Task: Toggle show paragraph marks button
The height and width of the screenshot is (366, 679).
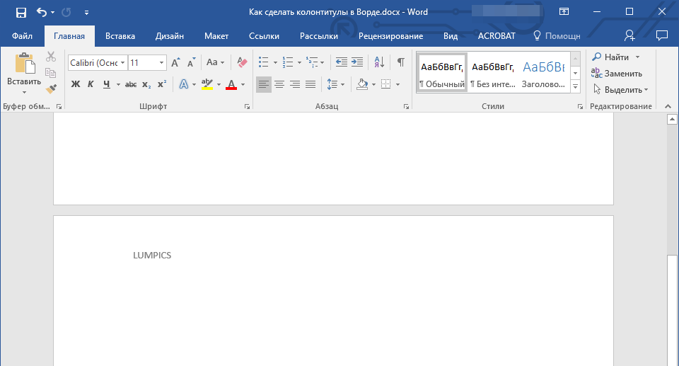Action: click(x=401, y=62)
